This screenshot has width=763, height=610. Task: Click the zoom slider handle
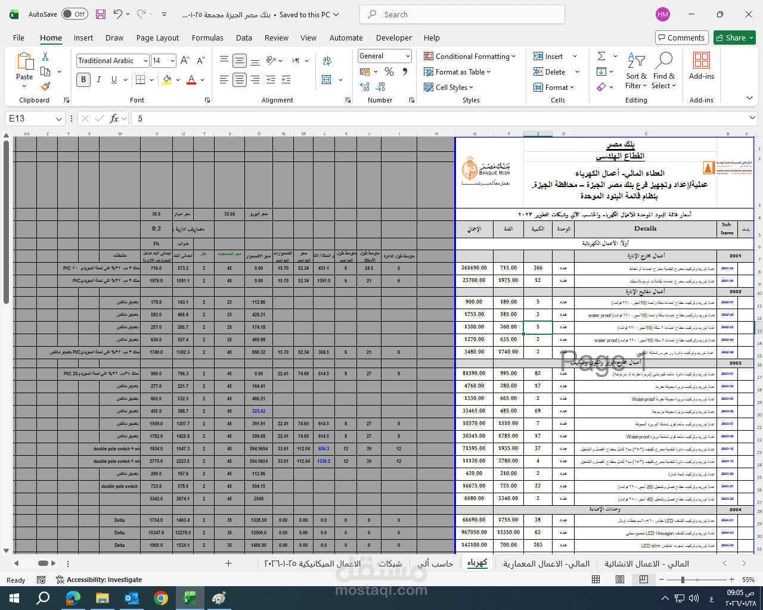click(683, 580)
